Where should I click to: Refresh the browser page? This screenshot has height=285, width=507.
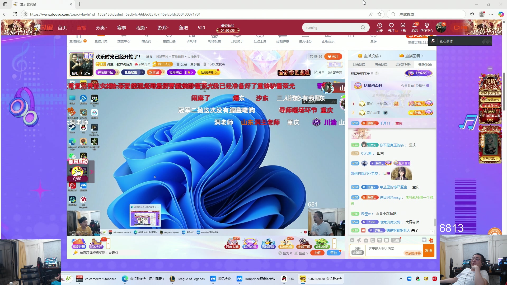click(x=15, y=14)
